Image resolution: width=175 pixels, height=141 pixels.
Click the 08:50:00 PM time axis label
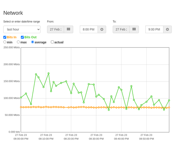click(146, 139)
